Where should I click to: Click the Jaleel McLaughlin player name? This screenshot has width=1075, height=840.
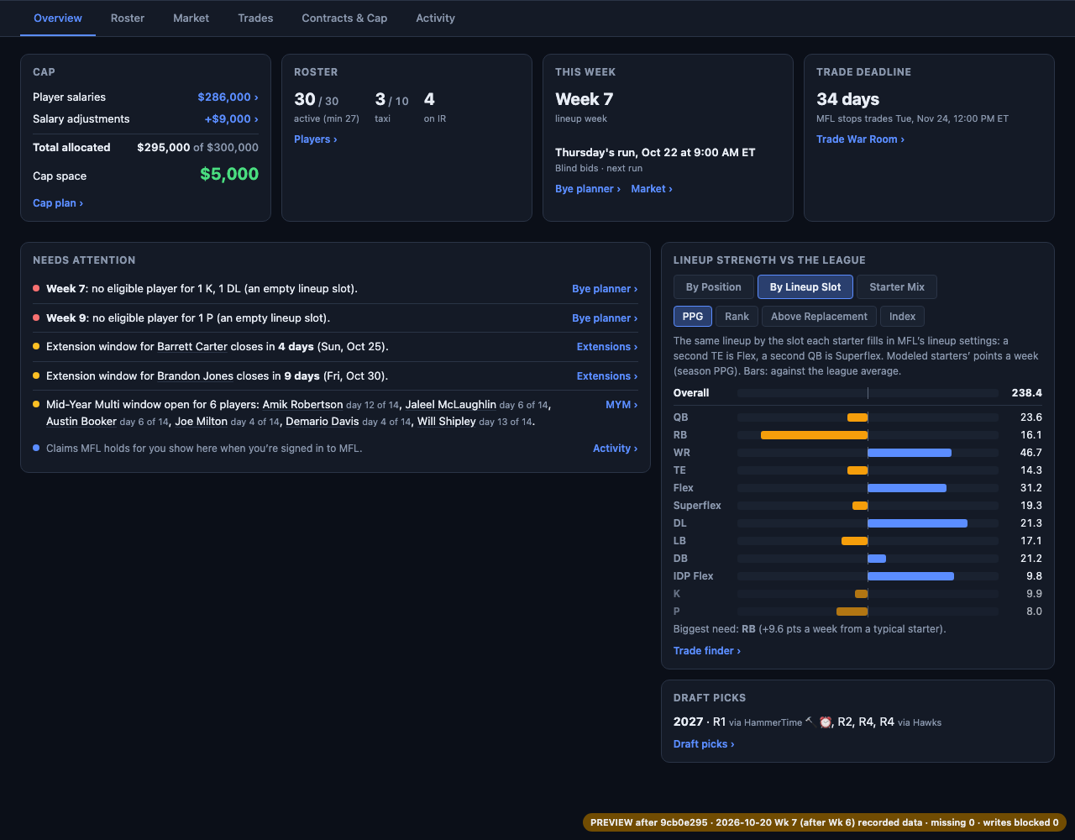(451, 405)
